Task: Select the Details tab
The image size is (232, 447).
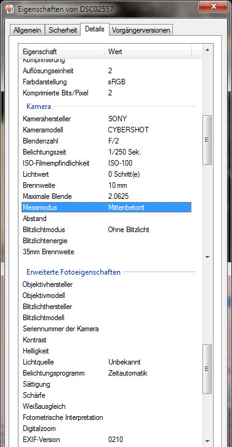Action: tap(95, 29)
